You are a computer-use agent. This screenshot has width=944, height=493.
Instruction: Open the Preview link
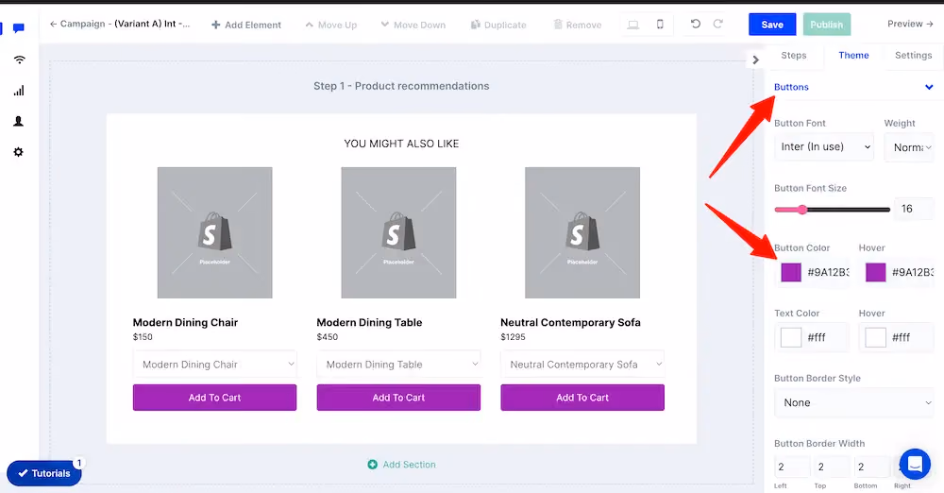(x=910, y=24)
